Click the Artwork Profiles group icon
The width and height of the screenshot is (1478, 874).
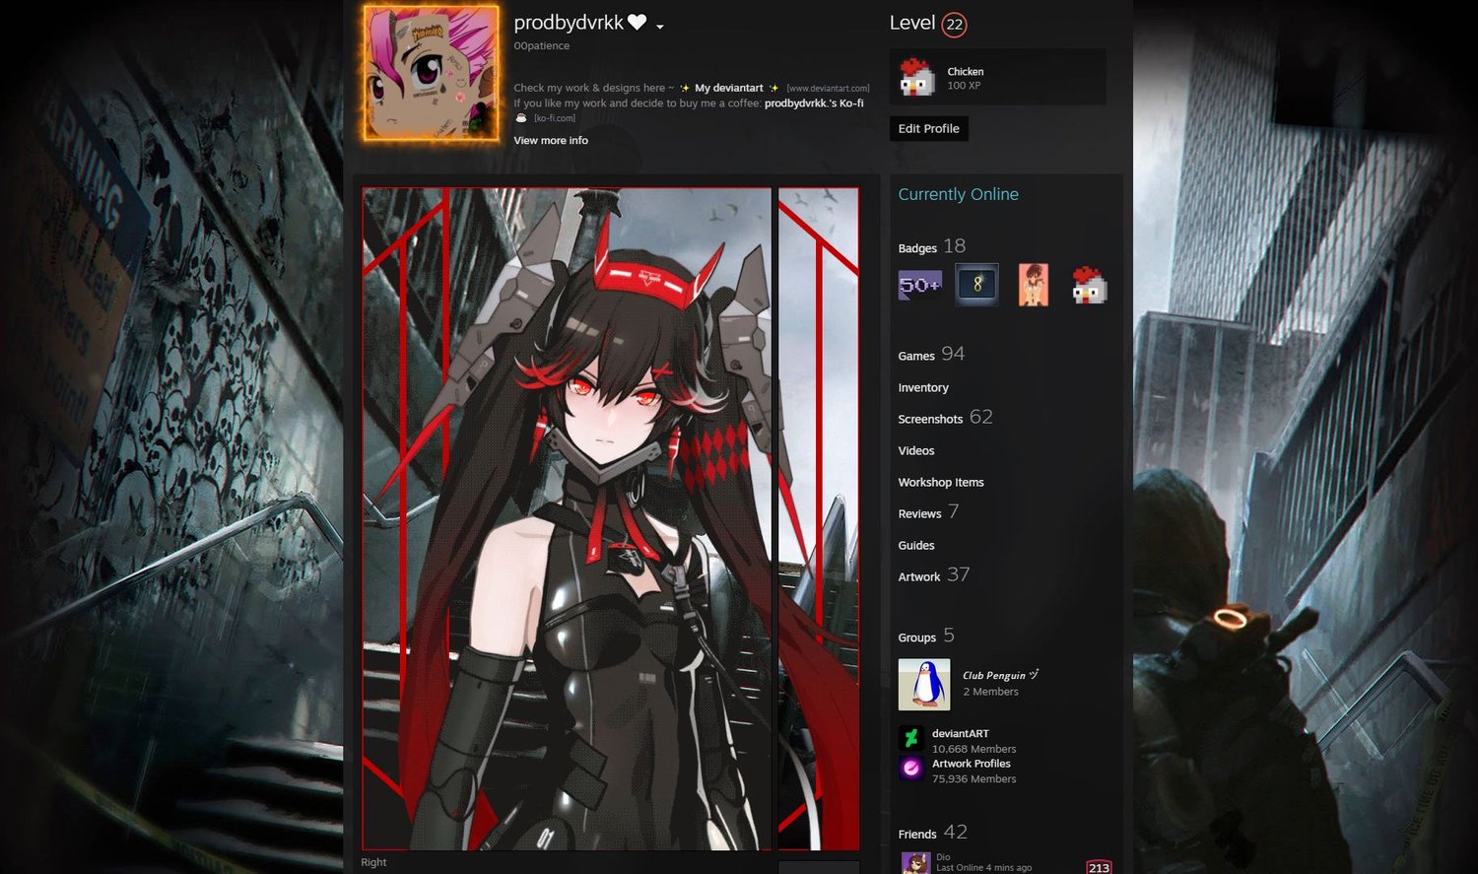click(911, 768)
